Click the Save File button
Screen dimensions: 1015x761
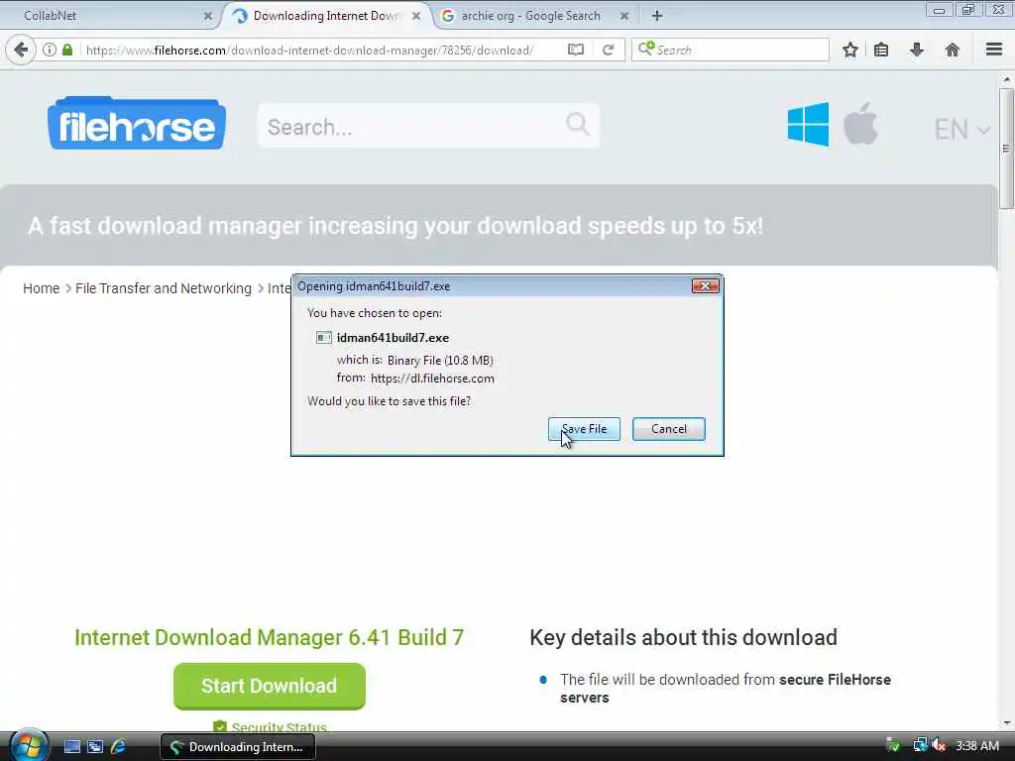tap(584, 429)
